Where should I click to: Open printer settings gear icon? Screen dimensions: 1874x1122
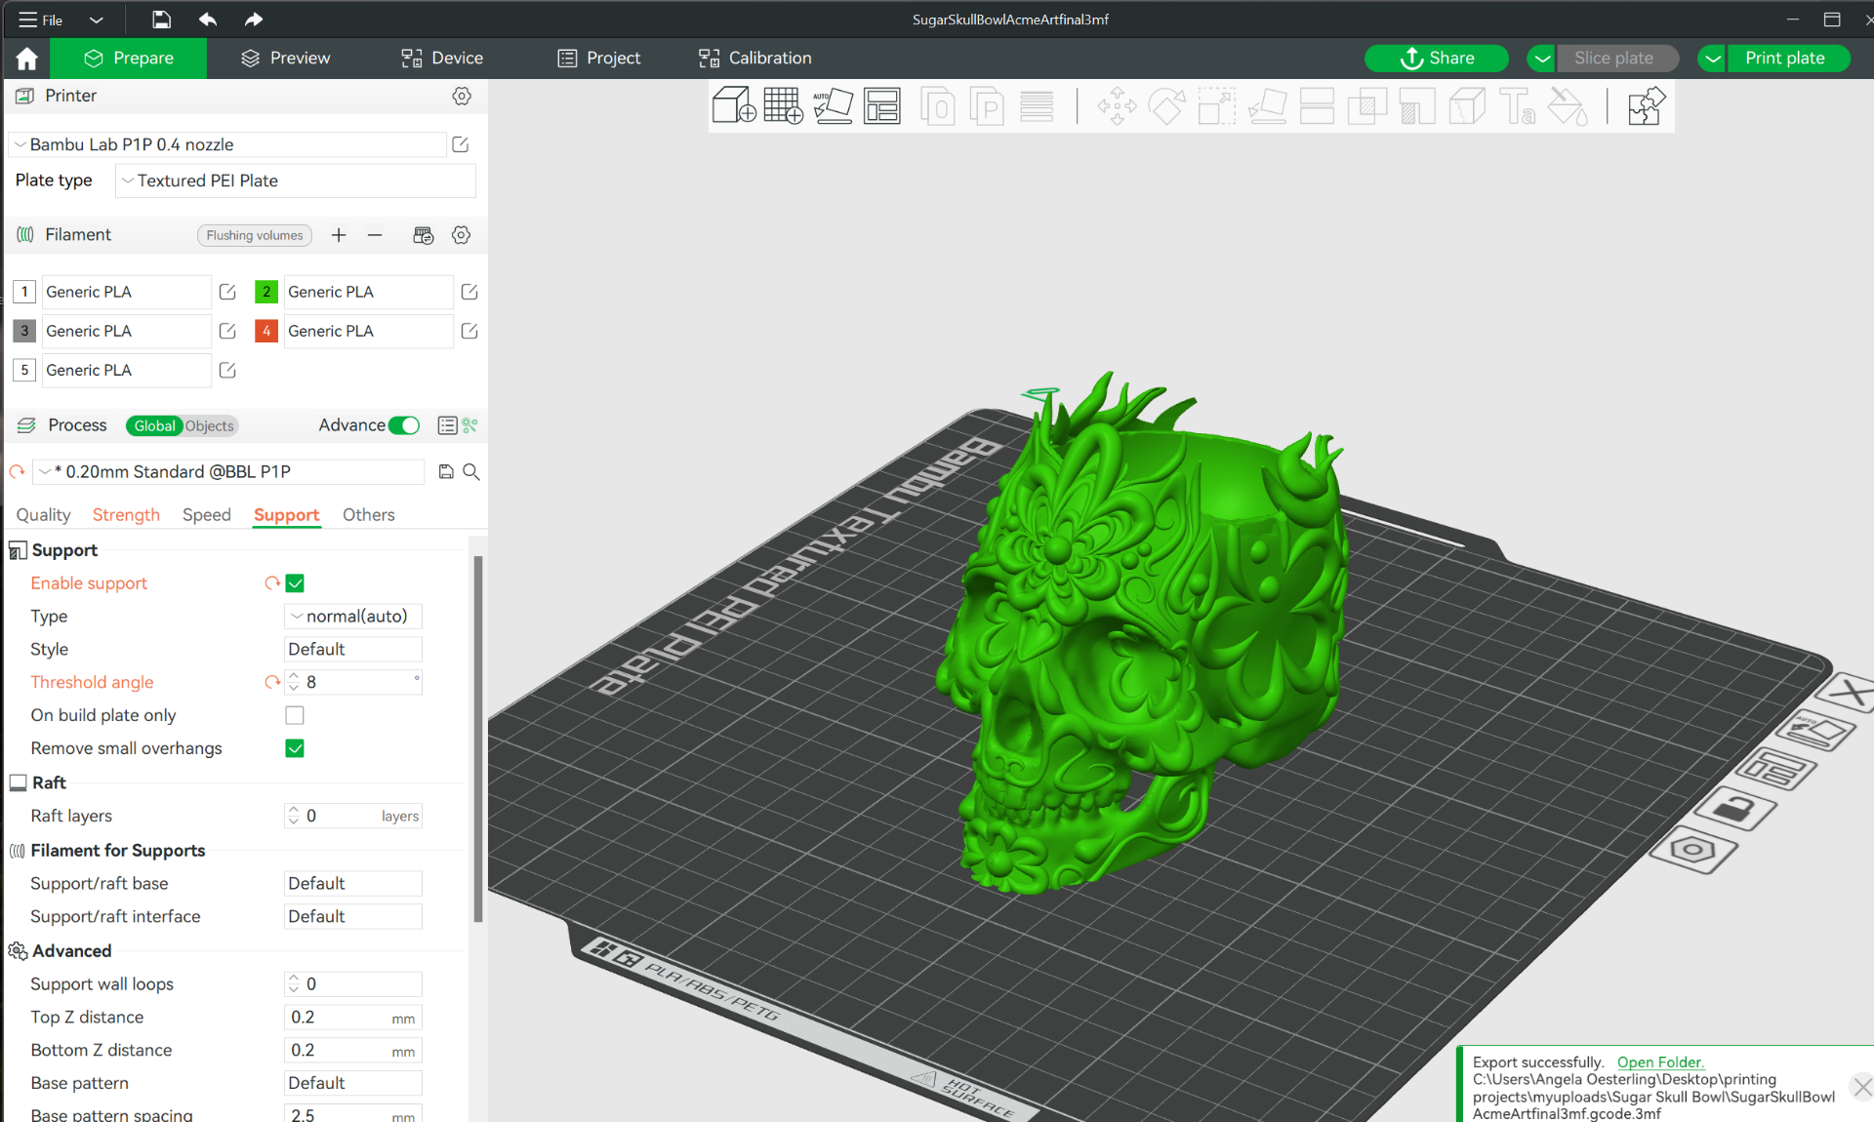462,96
